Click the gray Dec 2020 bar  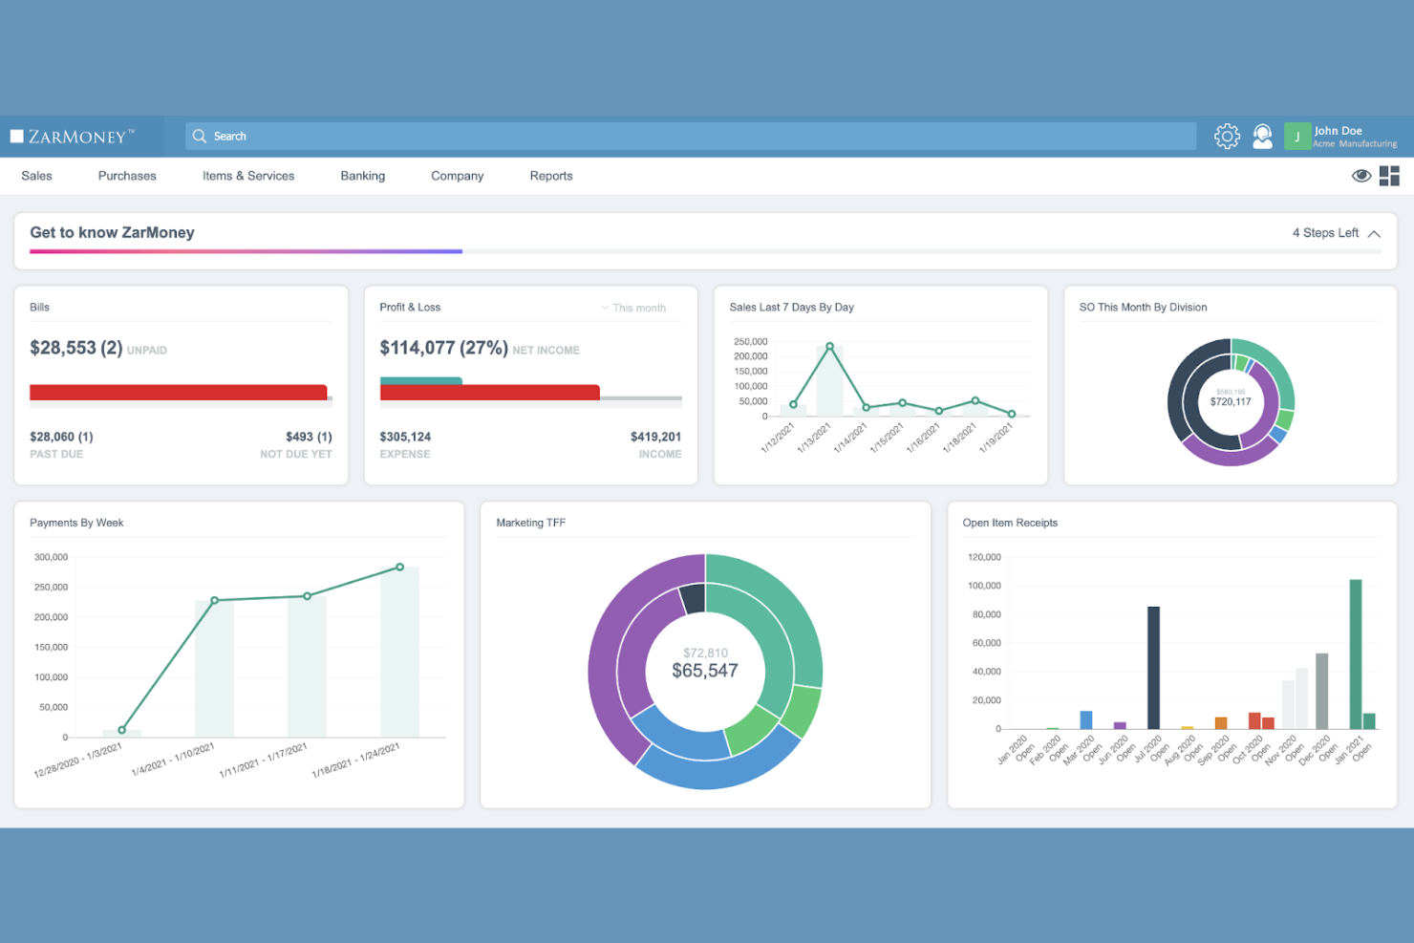(x=1321, y=692)
